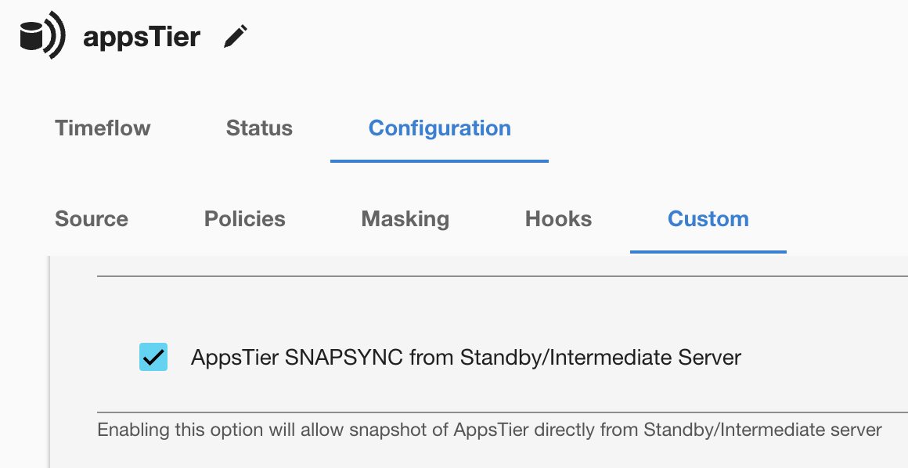Click the divider line above the SNAPSYNC checkbox
This screenshot has width=908, height=468.
pos(501,275)
